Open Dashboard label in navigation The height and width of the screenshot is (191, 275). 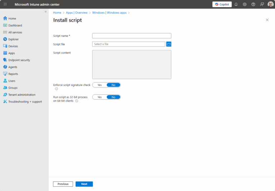(15, 25)
